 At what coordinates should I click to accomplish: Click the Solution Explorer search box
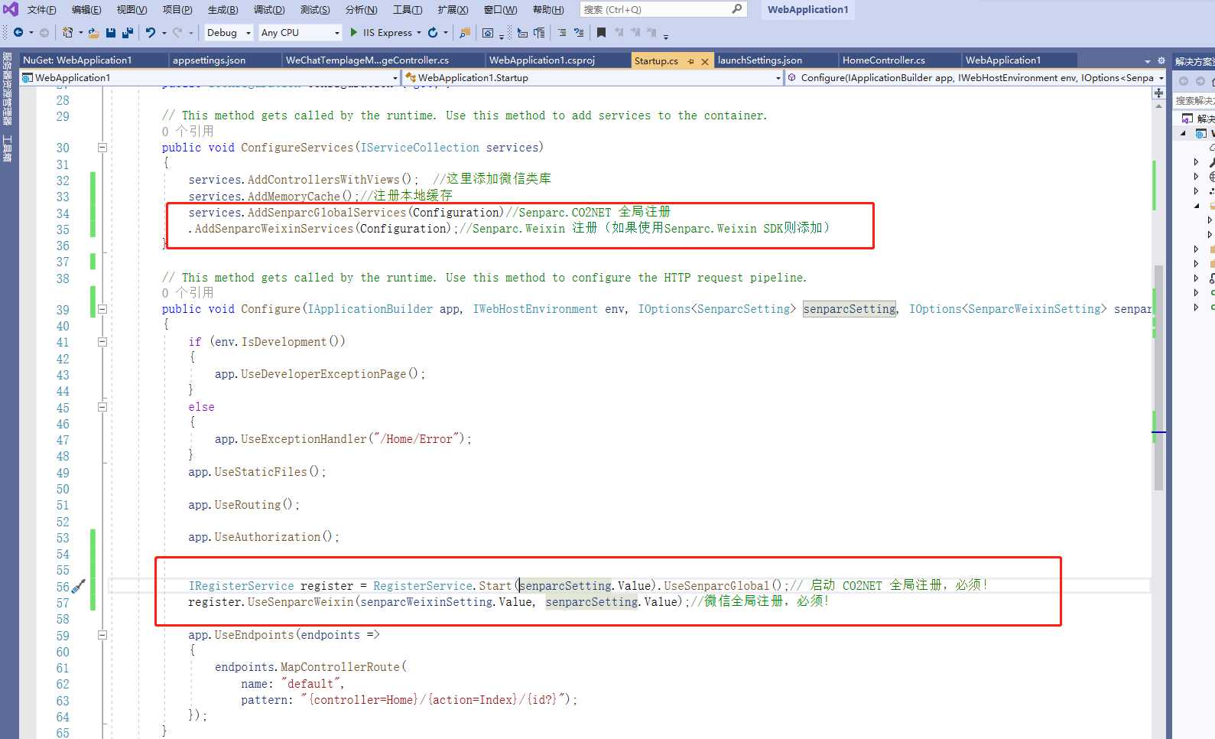coord(1194,100)
